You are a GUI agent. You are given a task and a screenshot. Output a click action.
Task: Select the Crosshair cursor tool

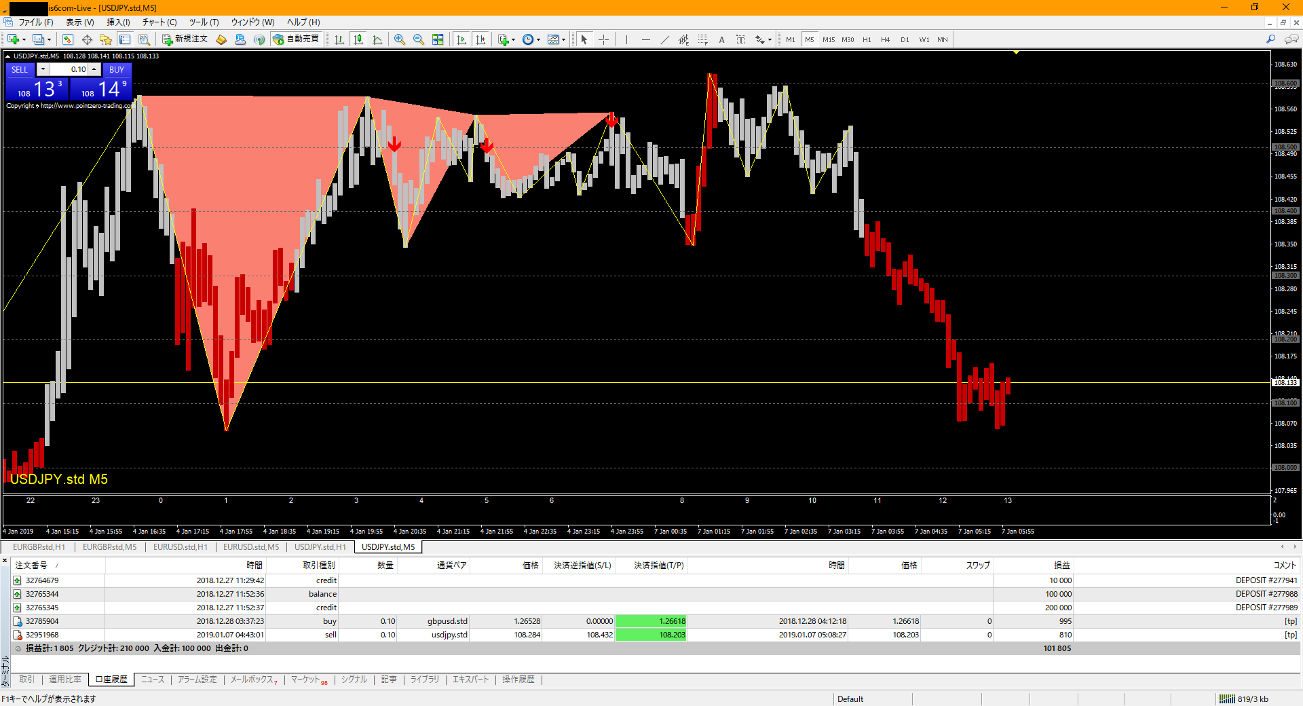[x=603, y=39]
